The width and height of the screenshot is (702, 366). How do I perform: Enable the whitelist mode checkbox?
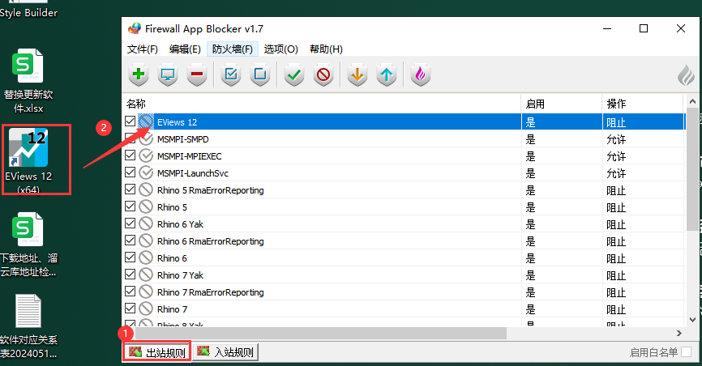pyautogui.click(x=686, y=352)
